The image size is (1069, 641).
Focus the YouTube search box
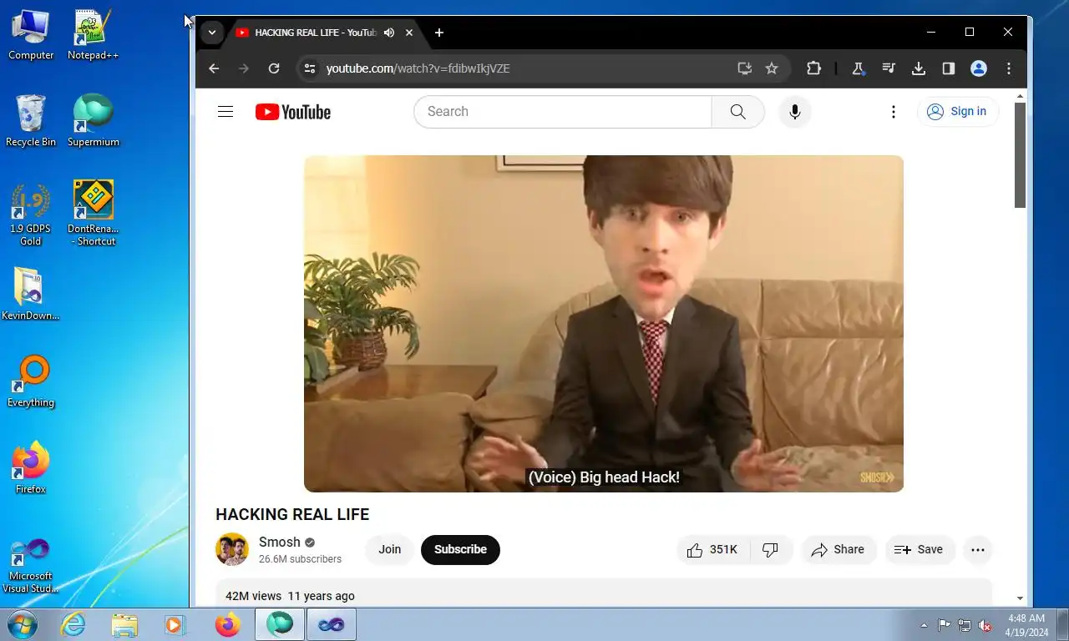(563, 112)
